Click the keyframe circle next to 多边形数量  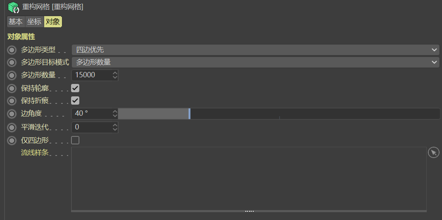12,75
